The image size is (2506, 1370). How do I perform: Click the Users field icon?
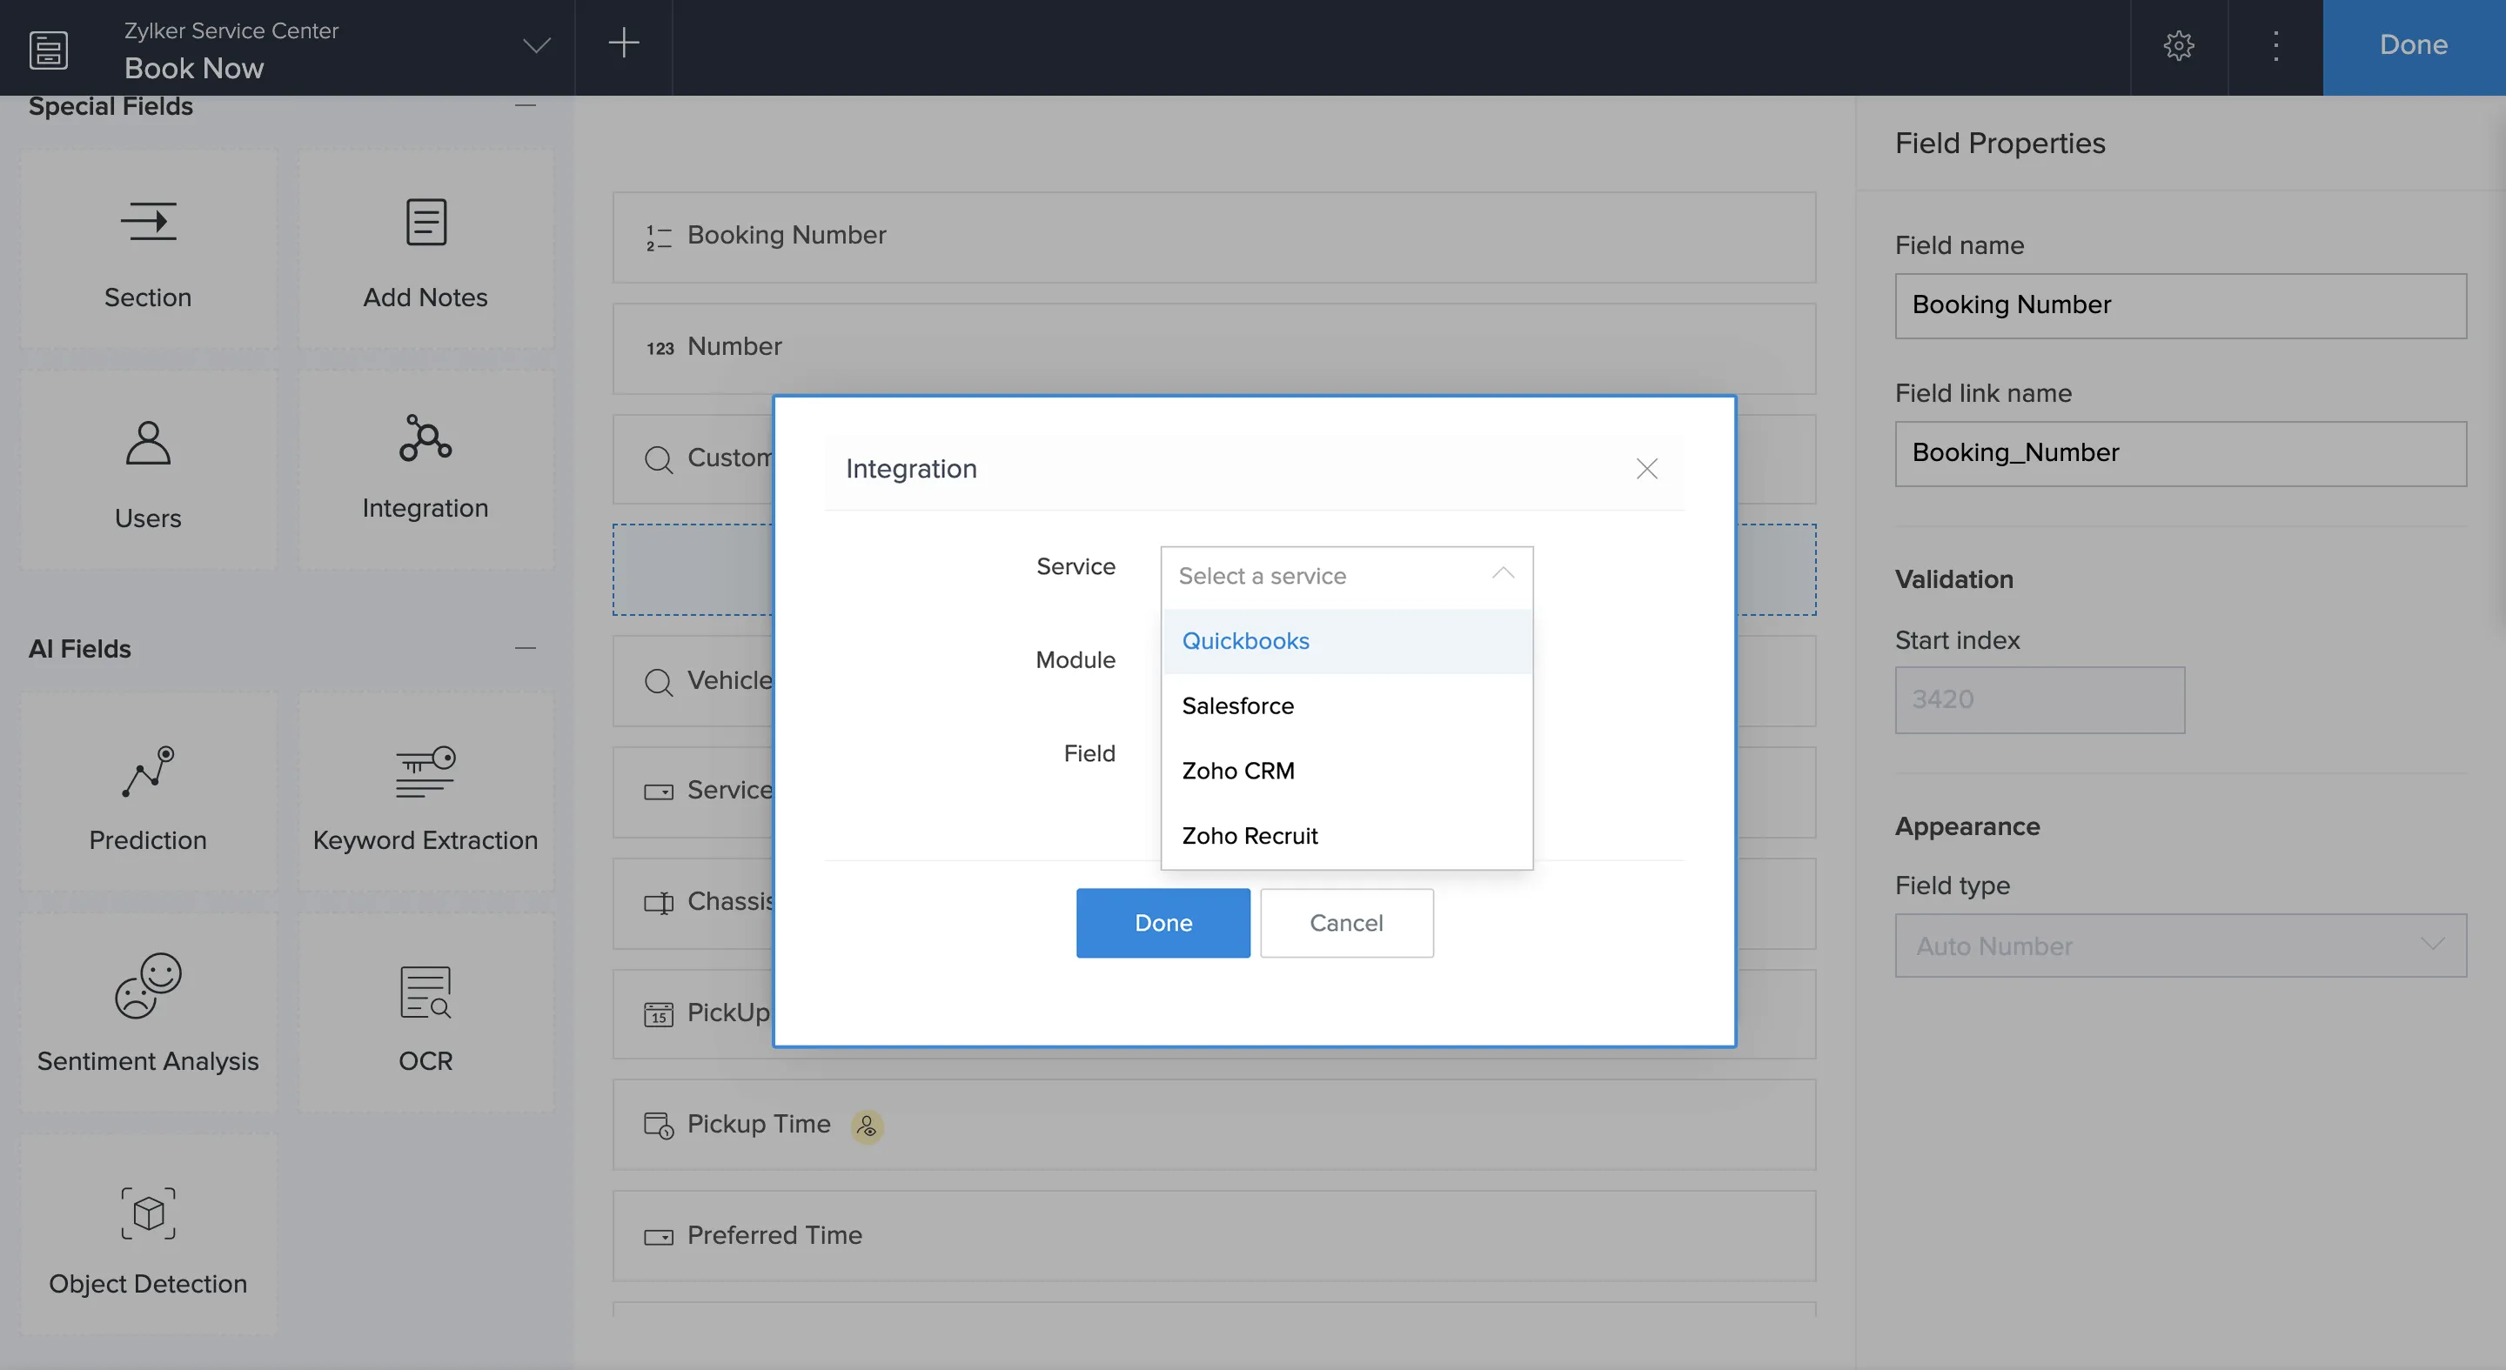(148, 444)
